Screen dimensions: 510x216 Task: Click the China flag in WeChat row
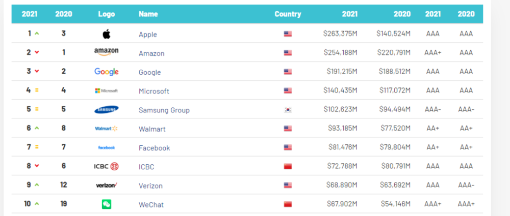click(x=288, y=204)
